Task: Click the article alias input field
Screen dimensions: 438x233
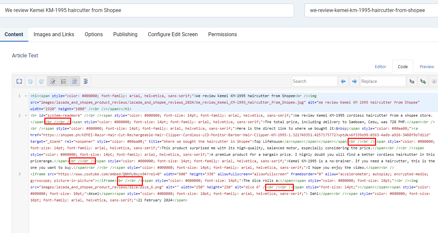Action: [x=371, y=10]
